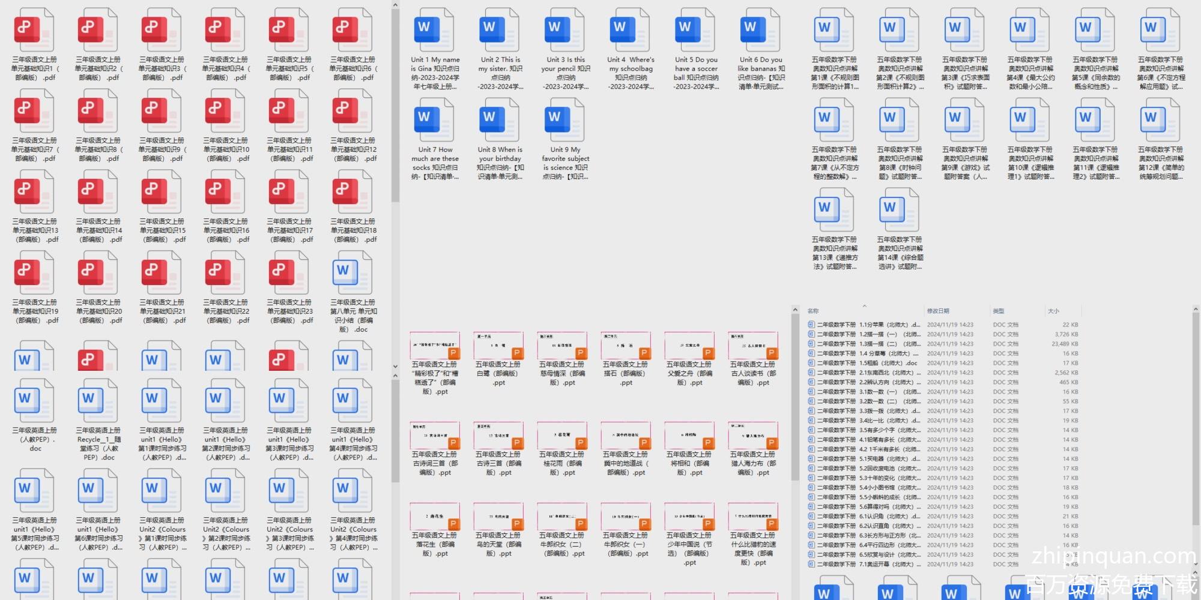
Task: Sort the list by 大小 column
Action: (x=1053, y=311)
